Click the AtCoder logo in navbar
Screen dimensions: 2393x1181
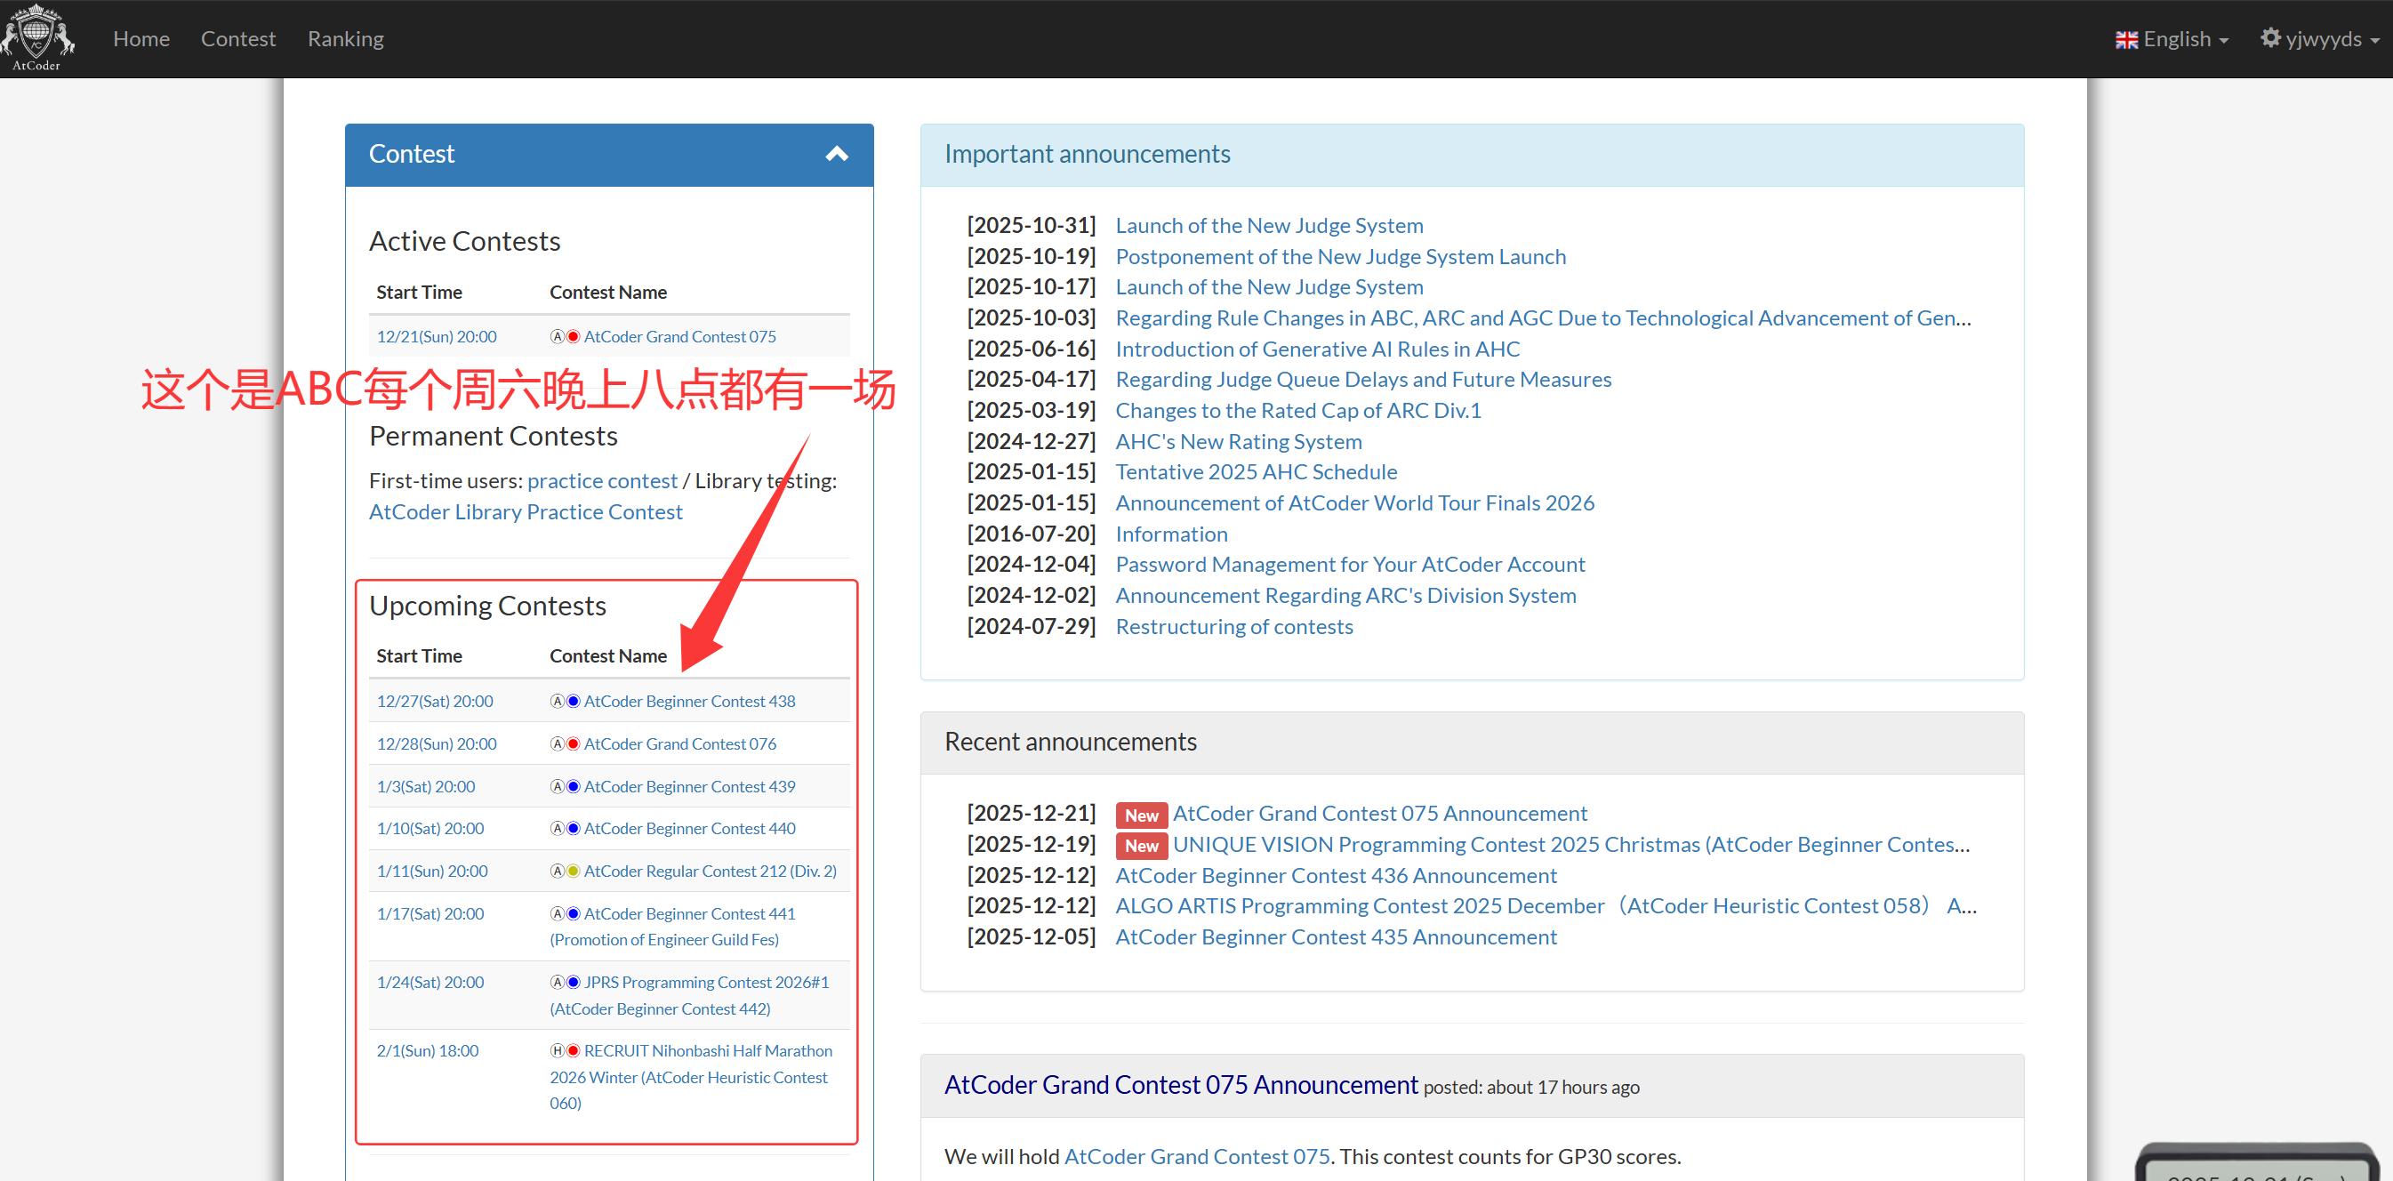37,38
